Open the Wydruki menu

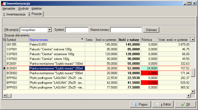[23, 8]
